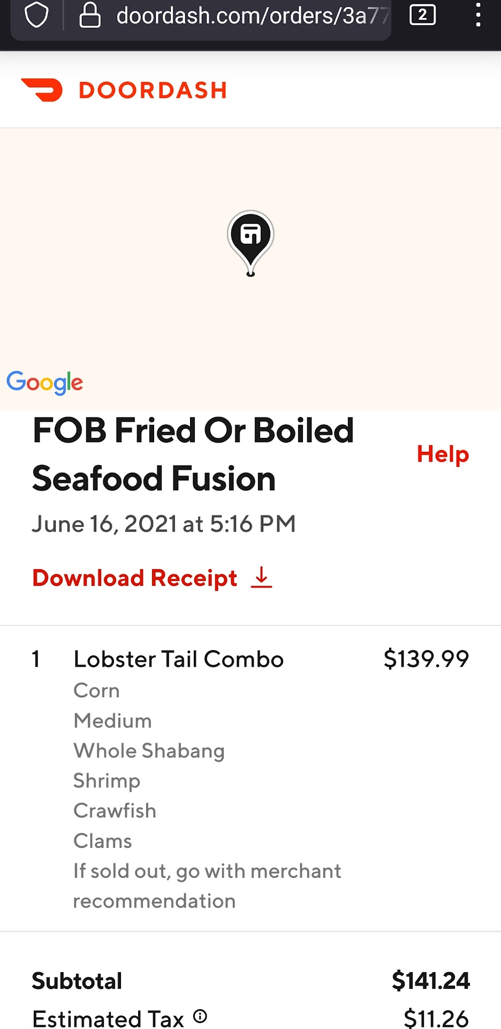Open the Help link
Image resolution: width=501 pixels, height=1029 pixels.
[x=443, y=454]
